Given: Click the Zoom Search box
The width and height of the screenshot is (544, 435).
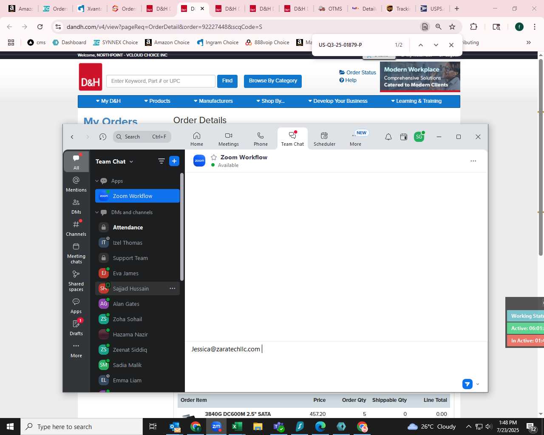Looking at the screenshot, I should pos(142,137).
